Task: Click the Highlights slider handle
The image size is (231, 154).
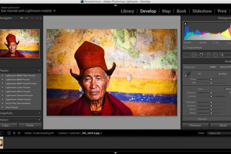Action: click(x=211, y=102)
